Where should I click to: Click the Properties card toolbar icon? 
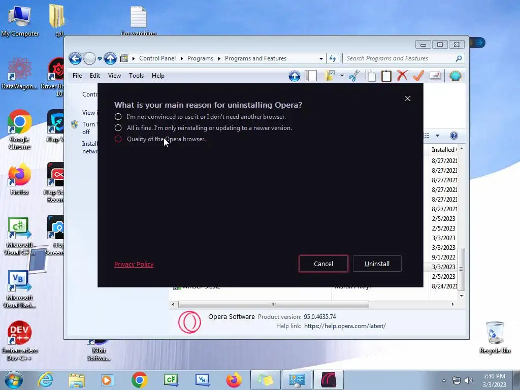435,76
